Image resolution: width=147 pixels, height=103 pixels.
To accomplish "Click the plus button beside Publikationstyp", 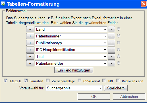I will pos(30,43).
